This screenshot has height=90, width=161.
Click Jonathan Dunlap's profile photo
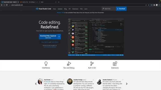coord(70,81)
